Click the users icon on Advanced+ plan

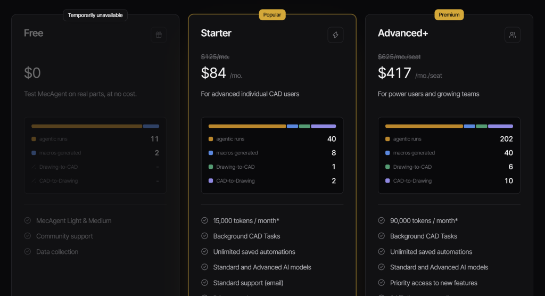[x=513, y=35]
